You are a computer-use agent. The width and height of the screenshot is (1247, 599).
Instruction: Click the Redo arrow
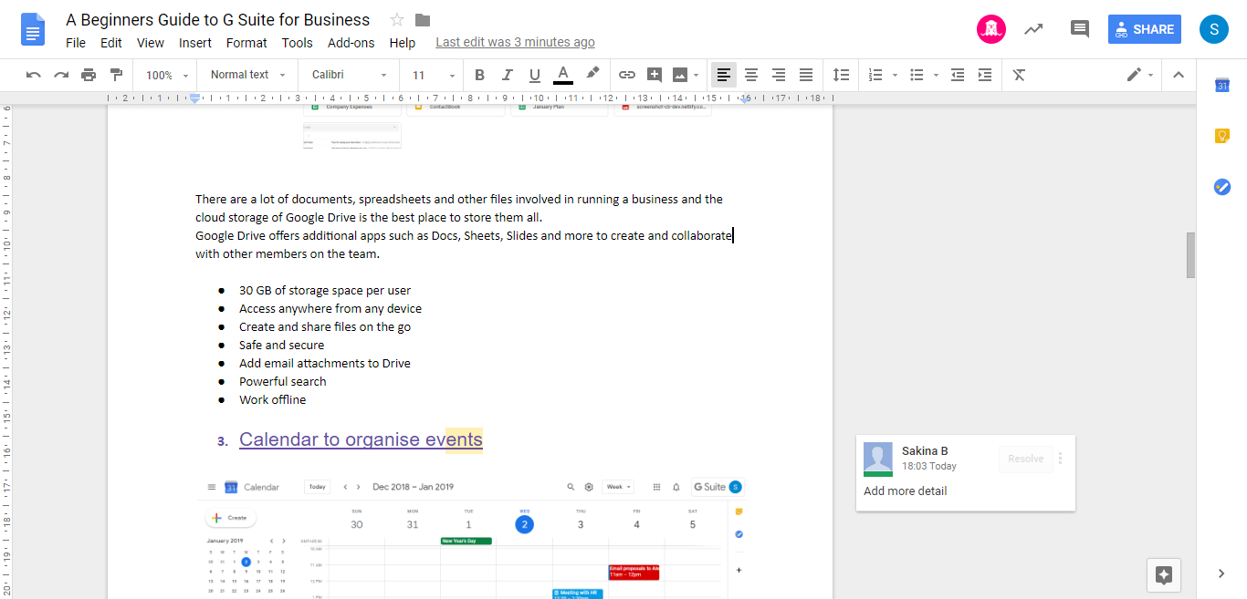click(61, 75)
